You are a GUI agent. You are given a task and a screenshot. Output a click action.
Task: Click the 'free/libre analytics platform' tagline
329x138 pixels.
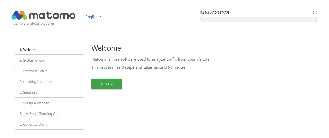[33, 24]
